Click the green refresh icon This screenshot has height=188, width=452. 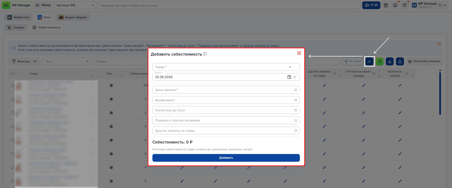(x=379, y=61)
